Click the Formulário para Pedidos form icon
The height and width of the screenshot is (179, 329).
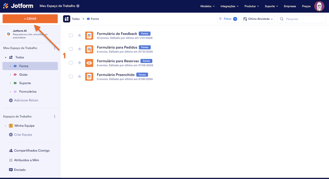coord(89,49)
